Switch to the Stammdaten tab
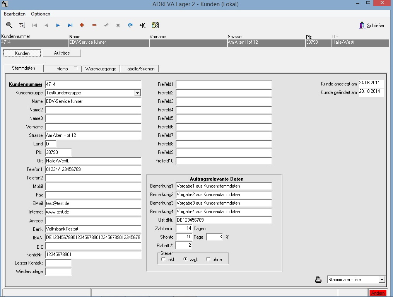 coord(24,68)
